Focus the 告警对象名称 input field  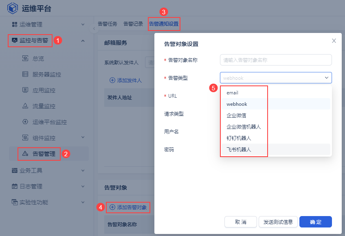276,60
